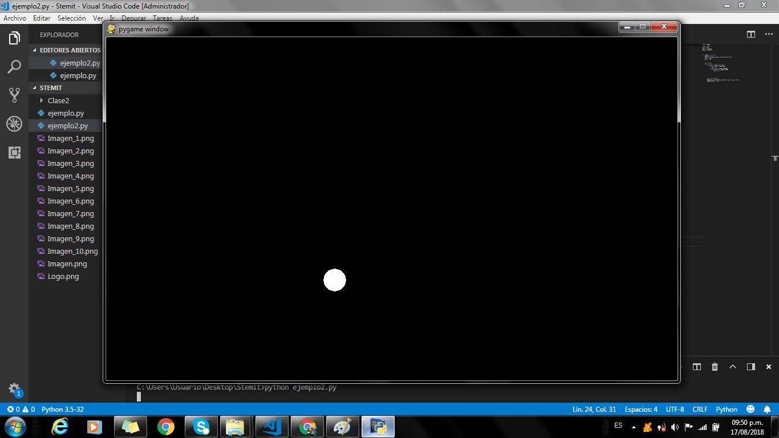This screenshot has width=779, height=438.
Task: Open the Ayuda menu
Action: (189, 18)
